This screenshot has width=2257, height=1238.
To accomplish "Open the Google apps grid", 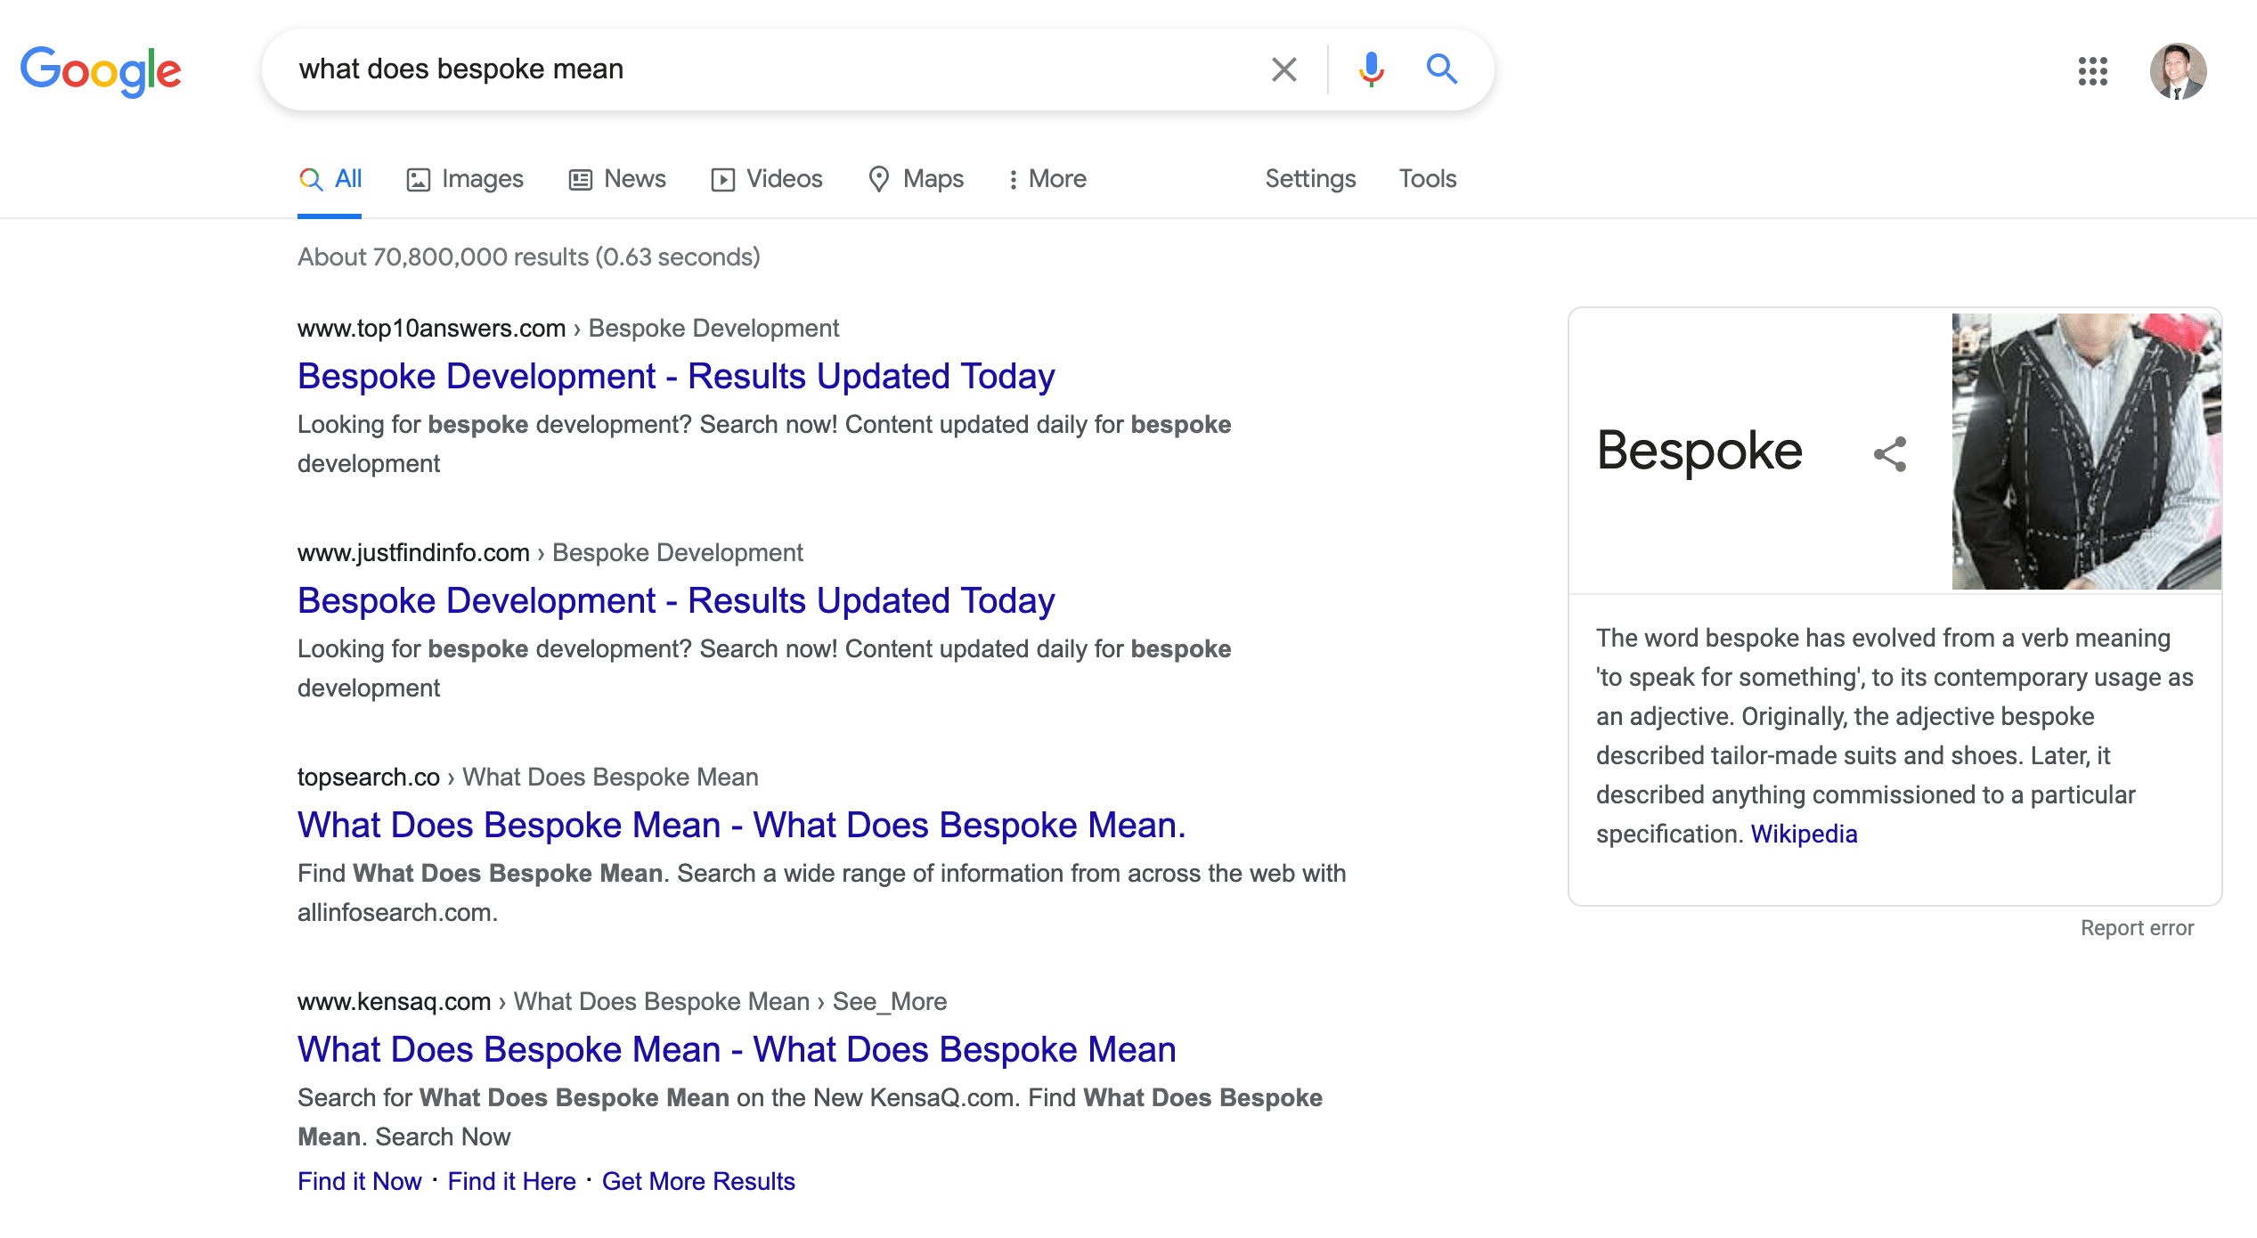I will [2092, 71].
